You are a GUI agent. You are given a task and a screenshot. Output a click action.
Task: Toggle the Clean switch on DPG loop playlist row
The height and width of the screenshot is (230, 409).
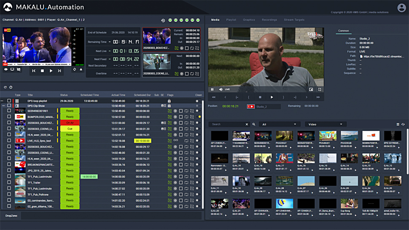(x=198, y=101)
